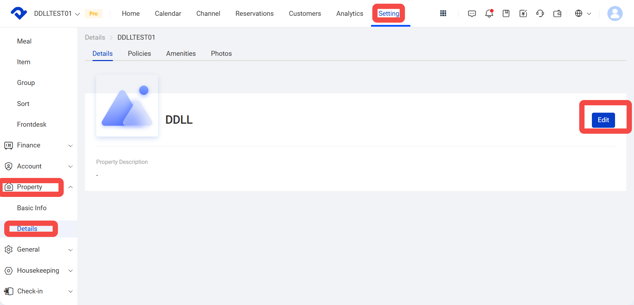Open the language dropdown arrow

[x=589, y=14]
